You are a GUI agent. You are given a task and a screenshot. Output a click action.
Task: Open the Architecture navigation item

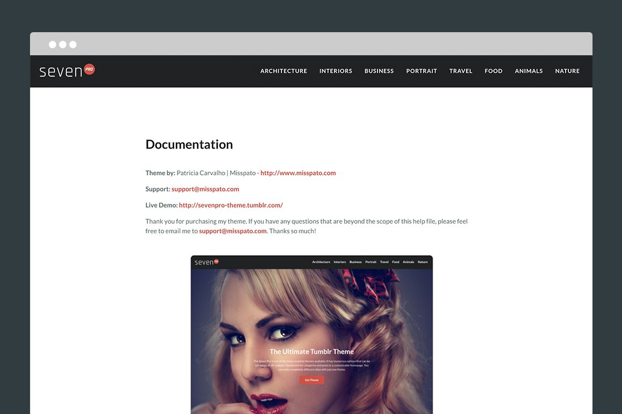point(283,70)
